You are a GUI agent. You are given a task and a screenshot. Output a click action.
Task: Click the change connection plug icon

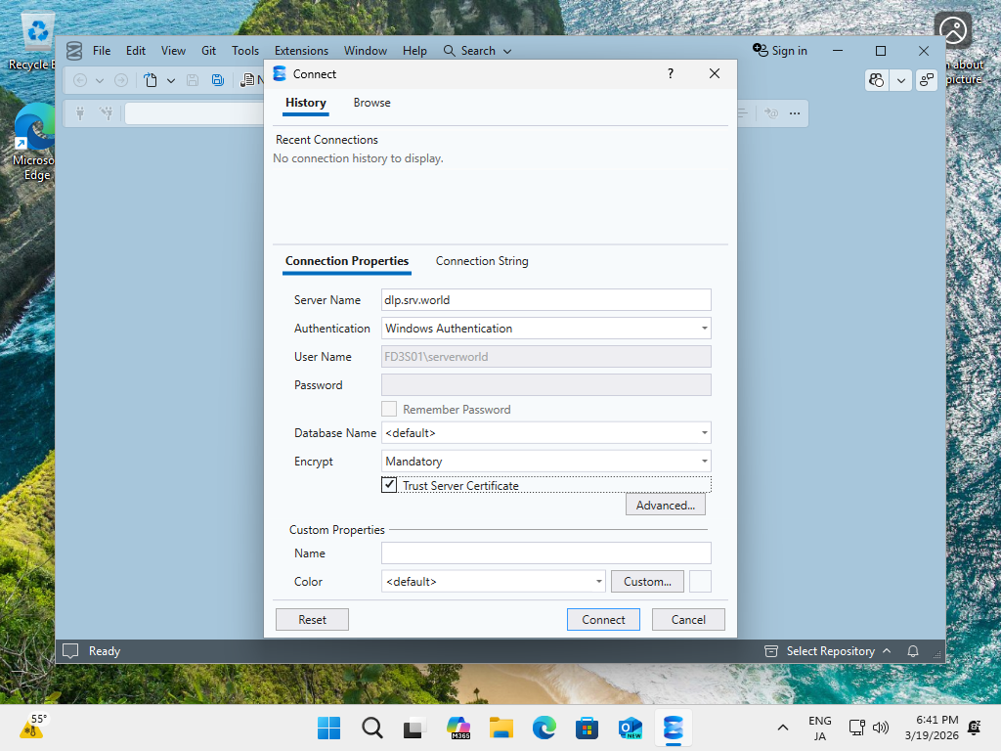pyautogui.click(x=106, y=113)
